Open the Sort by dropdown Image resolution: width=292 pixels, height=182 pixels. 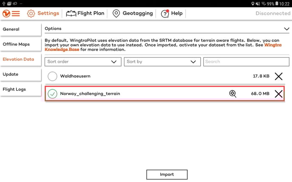coord(162,62)
